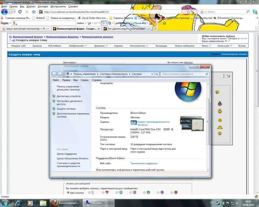The width and height of the screenshot is (259, 207).
Task: Click the Windows Experience Index 5,5 badge
Action: point(134,123)
